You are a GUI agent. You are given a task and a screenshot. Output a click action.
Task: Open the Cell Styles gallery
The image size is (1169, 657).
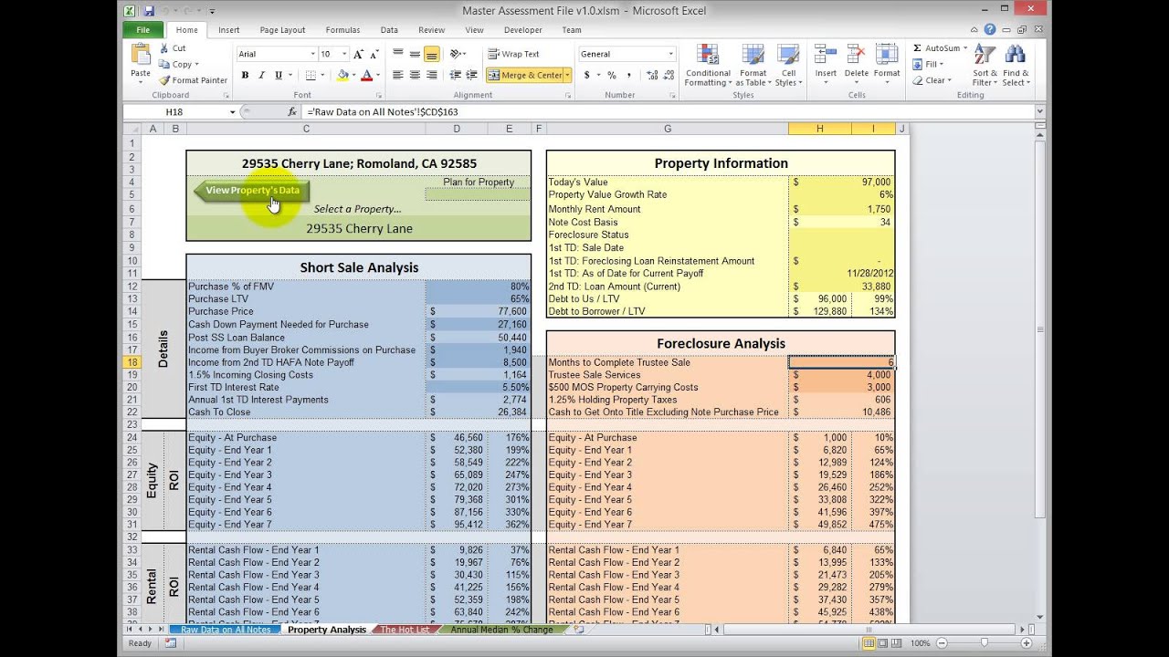(788, 66)
